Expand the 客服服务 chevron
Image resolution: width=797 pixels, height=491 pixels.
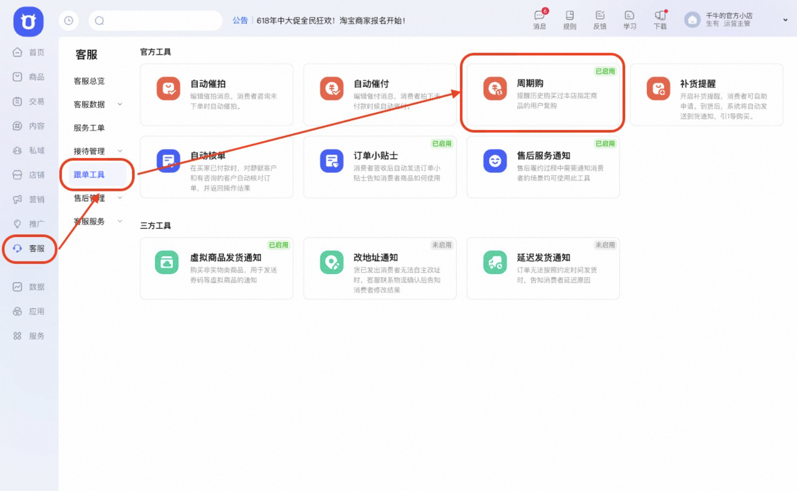[120, 221]
